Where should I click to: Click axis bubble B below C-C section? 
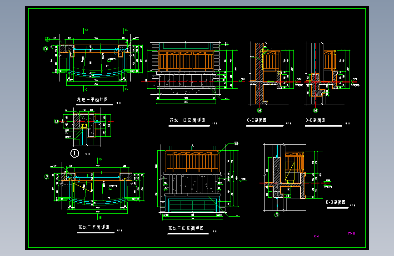(259, 110)
